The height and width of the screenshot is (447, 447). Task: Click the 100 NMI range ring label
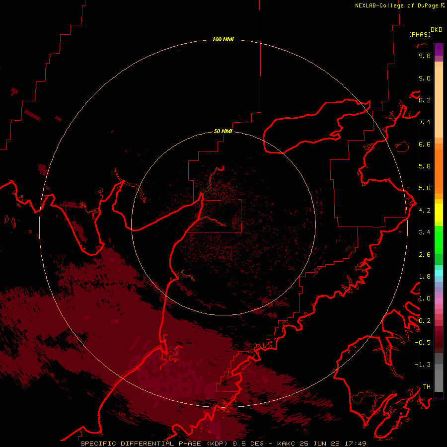click(223, 39)
